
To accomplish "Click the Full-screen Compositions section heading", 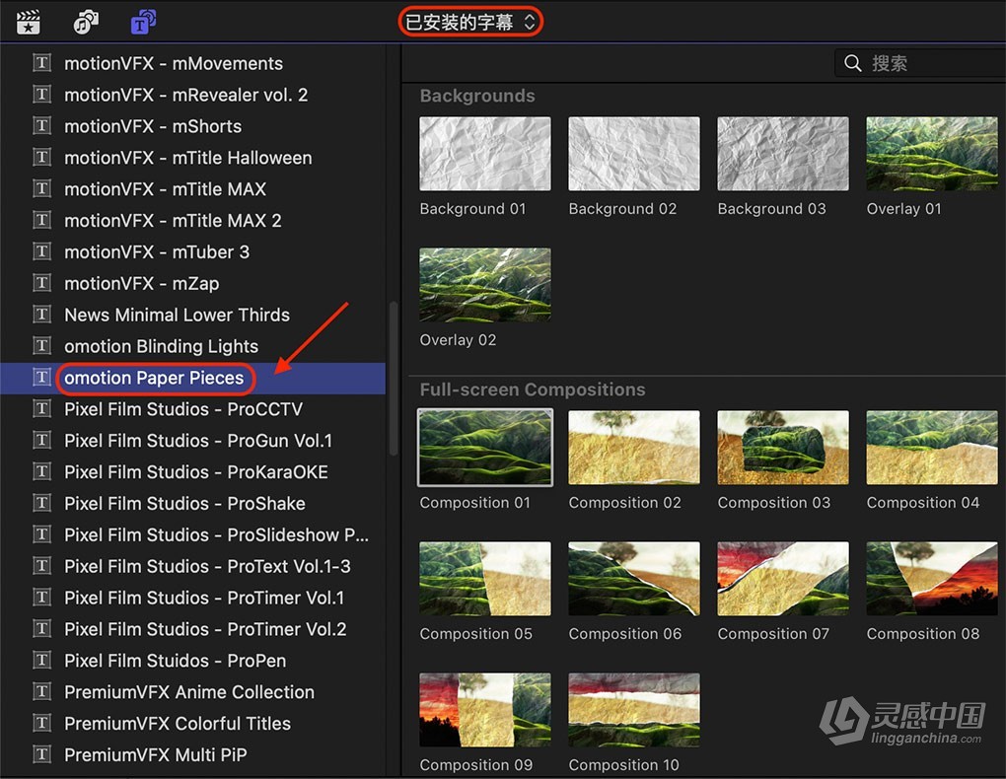I will 533,389.
